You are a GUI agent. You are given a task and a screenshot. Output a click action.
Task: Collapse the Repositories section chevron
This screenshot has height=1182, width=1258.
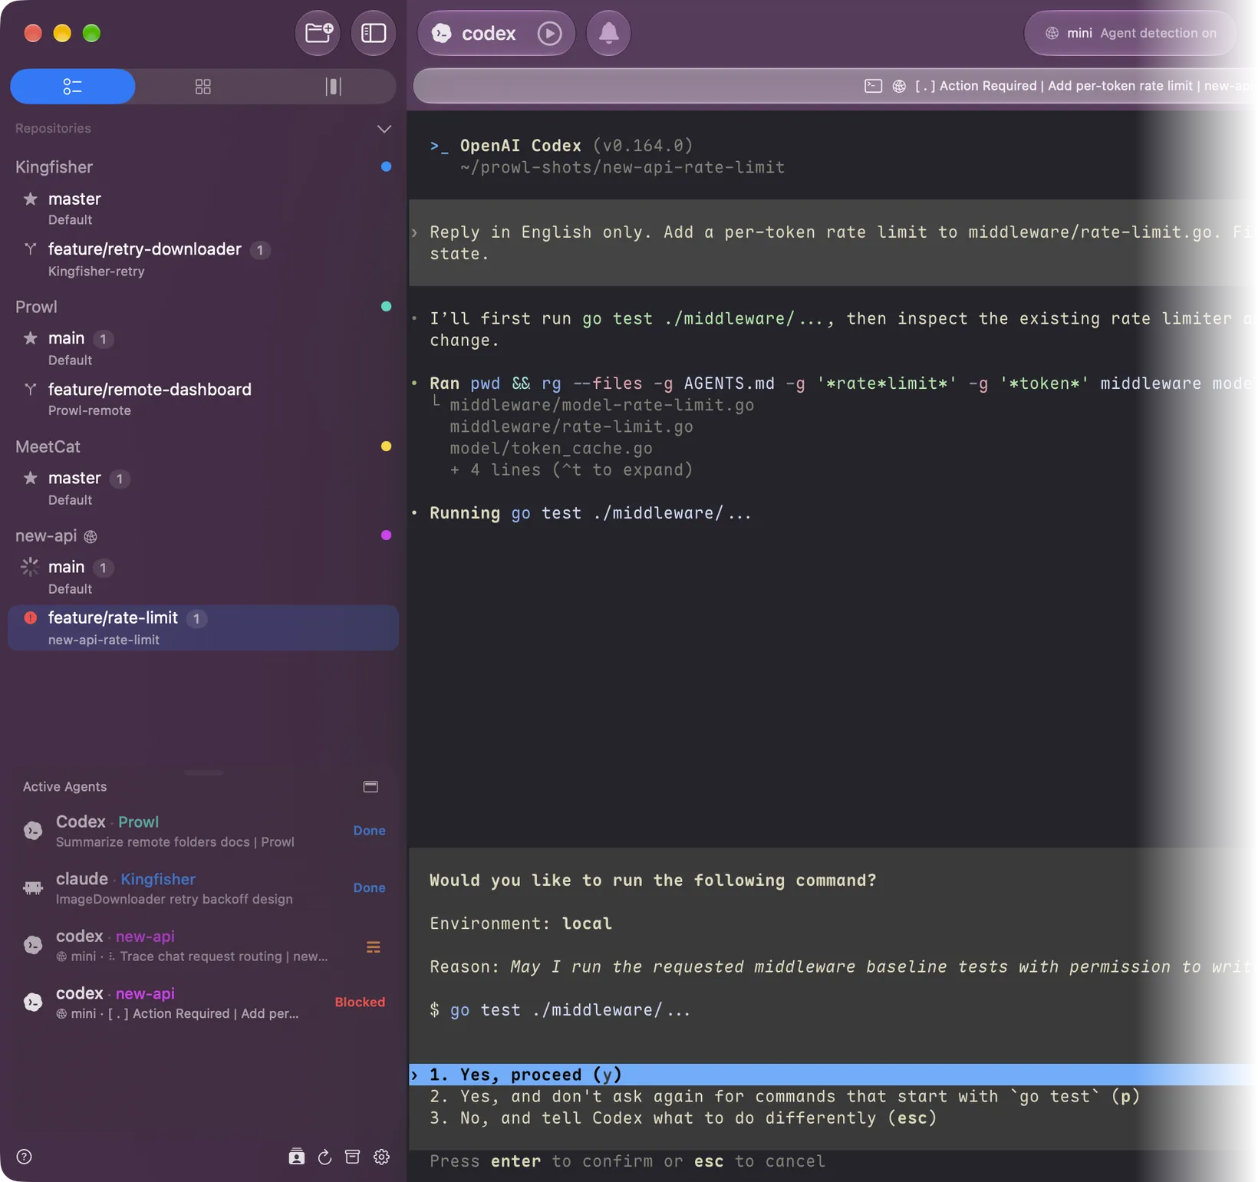tap(384, 129)
